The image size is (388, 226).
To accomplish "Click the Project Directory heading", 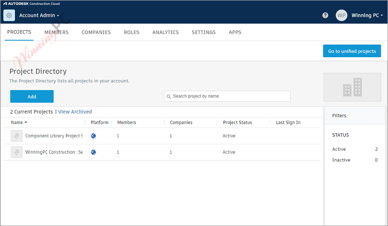I will click(38, 71).
